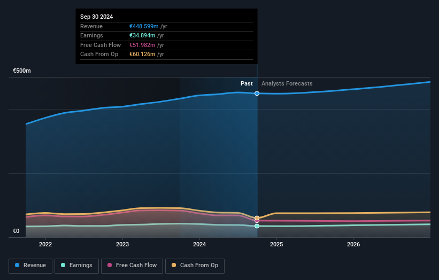Click the Cash From Op value €60.126m
The width and height of the screenshot is (439, 280).
(x=142, y=55)
